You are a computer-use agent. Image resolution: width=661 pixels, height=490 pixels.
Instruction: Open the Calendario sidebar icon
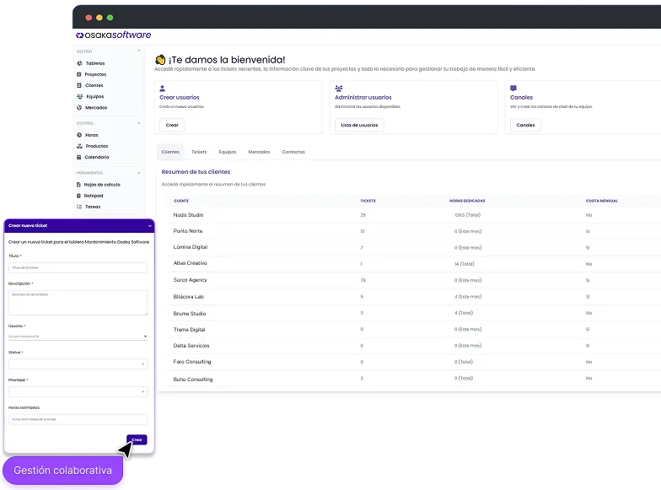78,157
